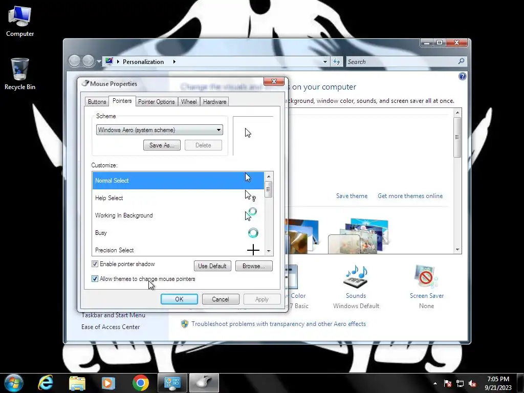Click the Personalization help question mark icon

pos(462,76)
